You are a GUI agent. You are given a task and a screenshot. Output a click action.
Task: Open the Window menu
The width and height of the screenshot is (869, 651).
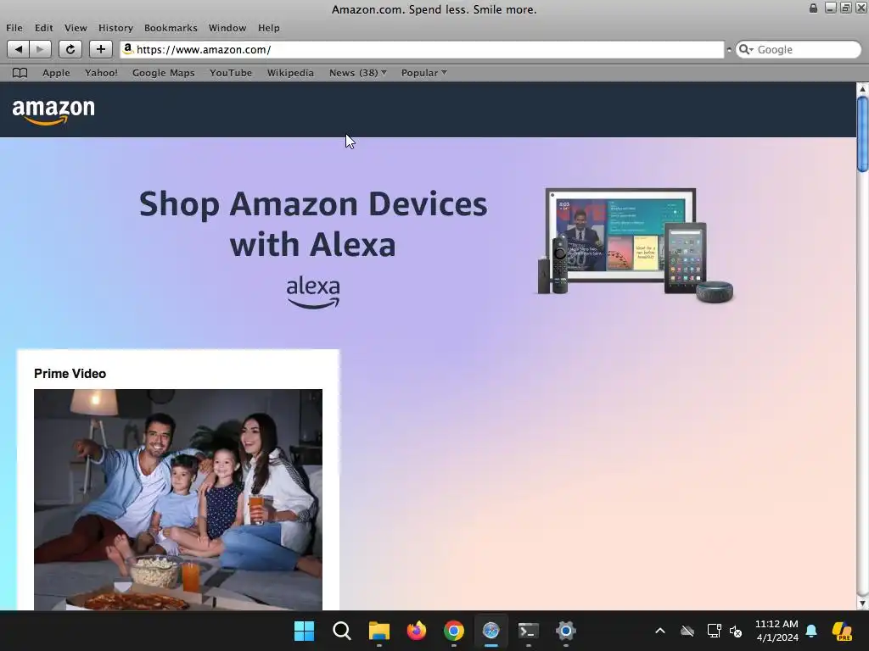(x=227, y=28)
